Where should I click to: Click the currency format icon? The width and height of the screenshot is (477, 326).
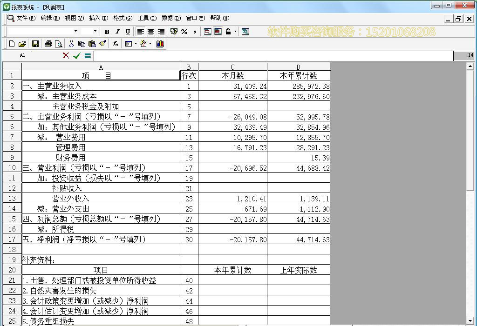pos(173,32)
